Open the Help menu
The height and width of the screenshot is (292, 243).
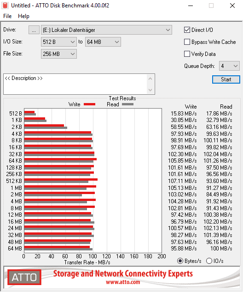(23, 16)
